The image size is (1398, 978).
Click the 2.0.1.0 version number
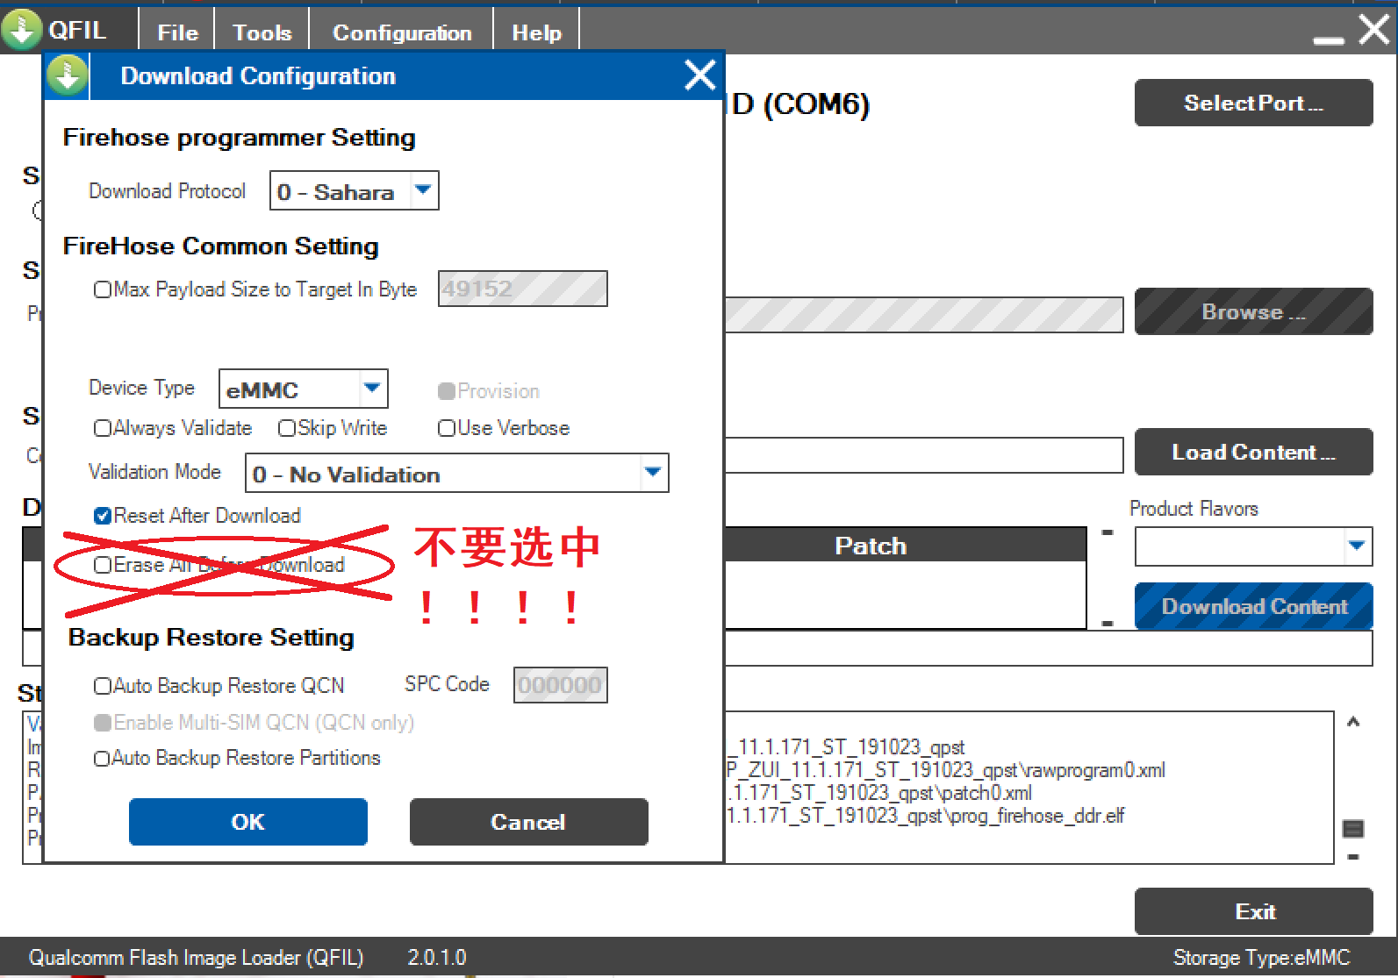[436, 958]
